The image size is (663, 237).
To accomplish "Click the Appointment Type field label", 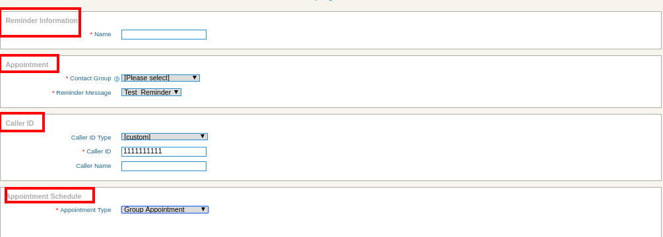I will point(85,210).
